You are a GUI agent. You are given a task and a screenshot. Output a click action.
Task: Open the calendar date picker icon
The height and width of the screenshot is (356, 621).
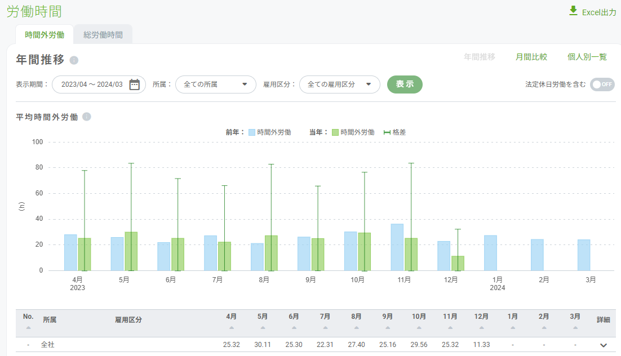click(134, 84)
